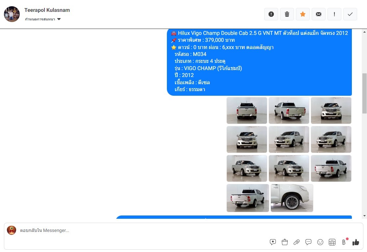Open second row first truck photo

click(247, 139)
